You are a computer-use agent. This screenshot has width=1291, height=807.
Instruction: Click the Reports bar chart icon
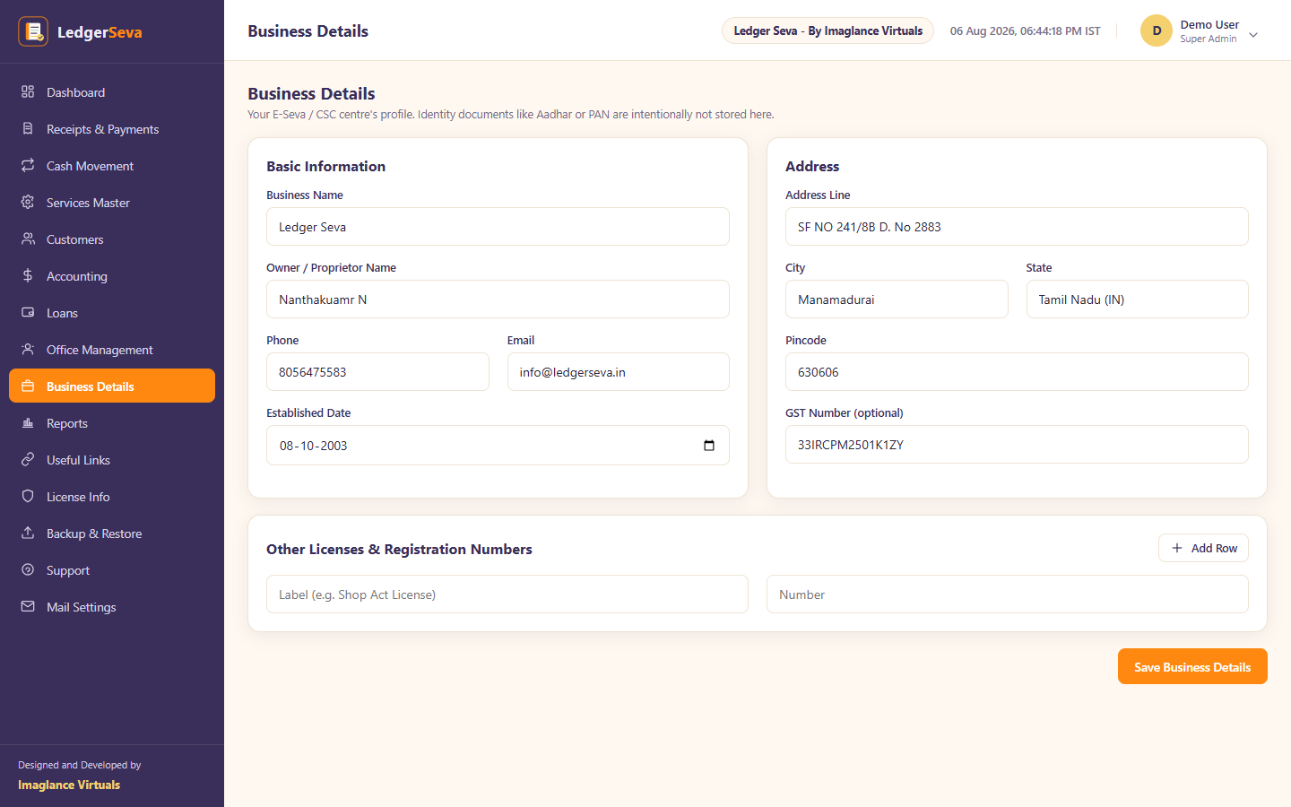[28, 422]
